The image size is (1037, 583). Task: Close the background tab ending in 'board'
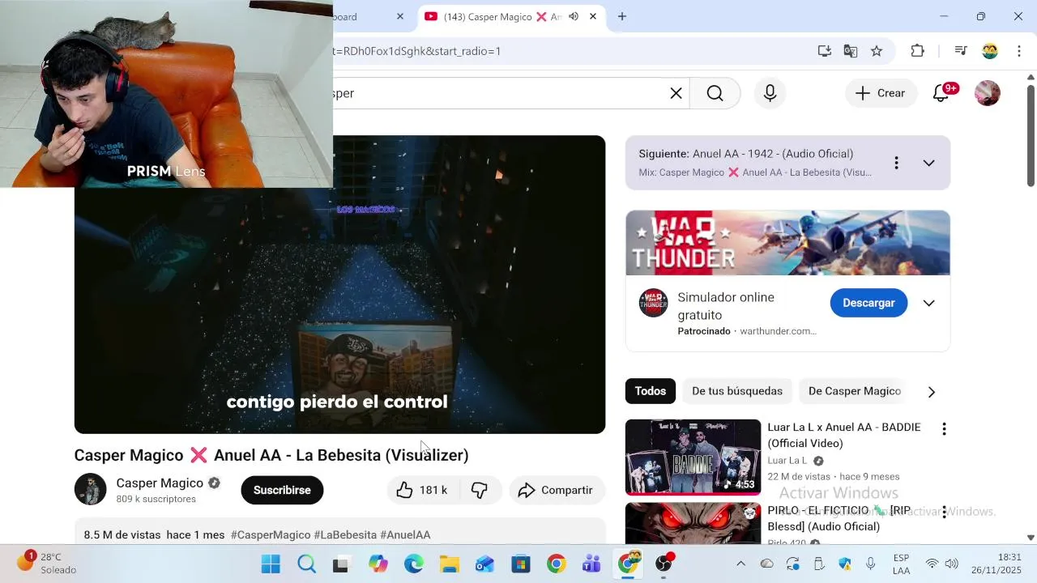point(400,16)
